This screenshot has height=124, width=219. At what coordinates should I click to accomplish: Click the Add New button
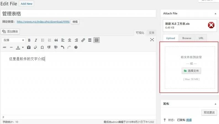(27, 4)
